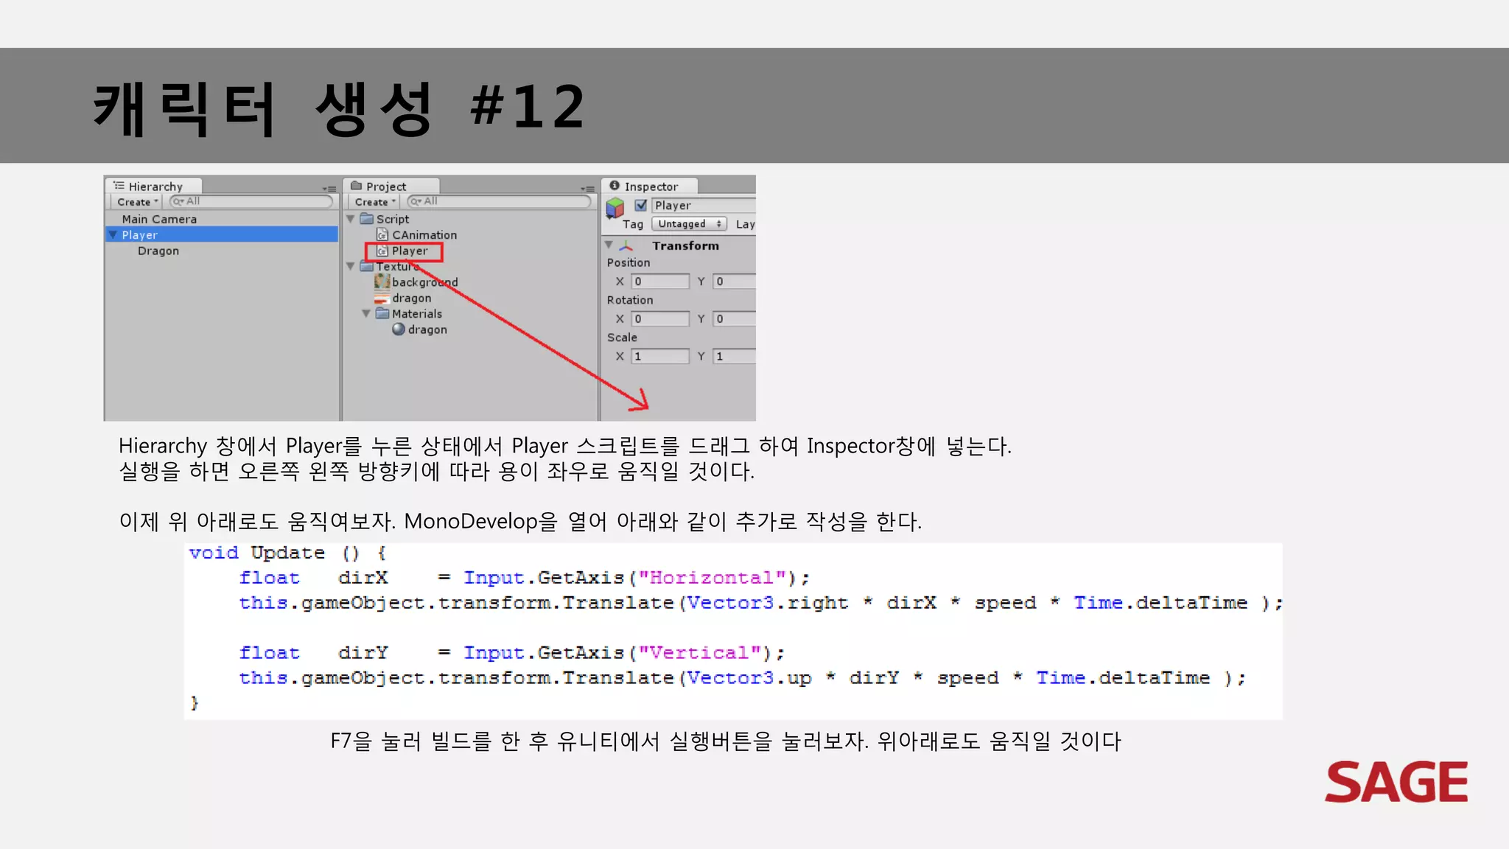This screenshot has width=1509, height=849.
Task: Click the Rotation label in Transform
Action: 630,300
